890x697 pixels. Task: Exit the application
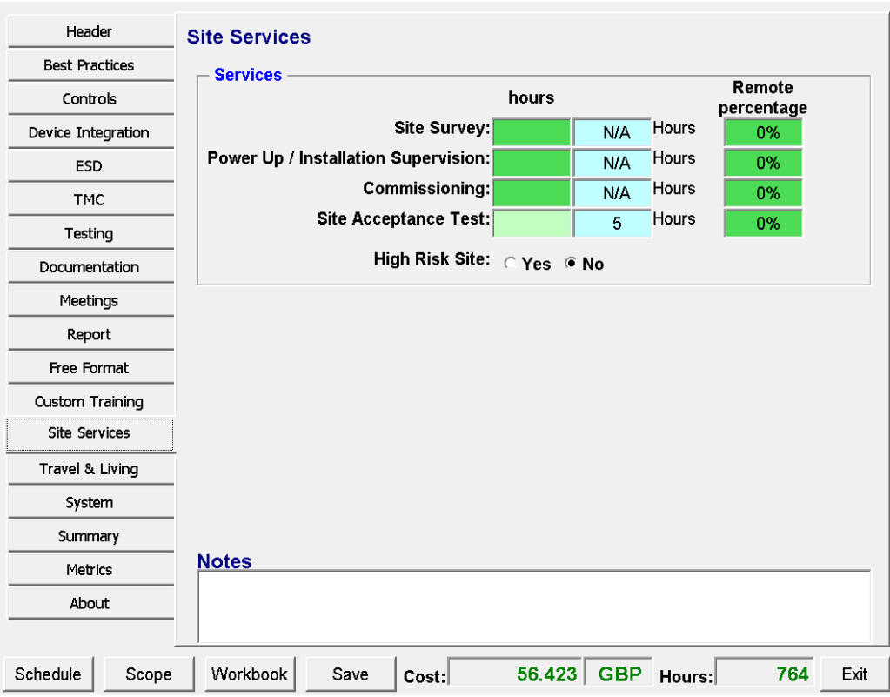854,674
